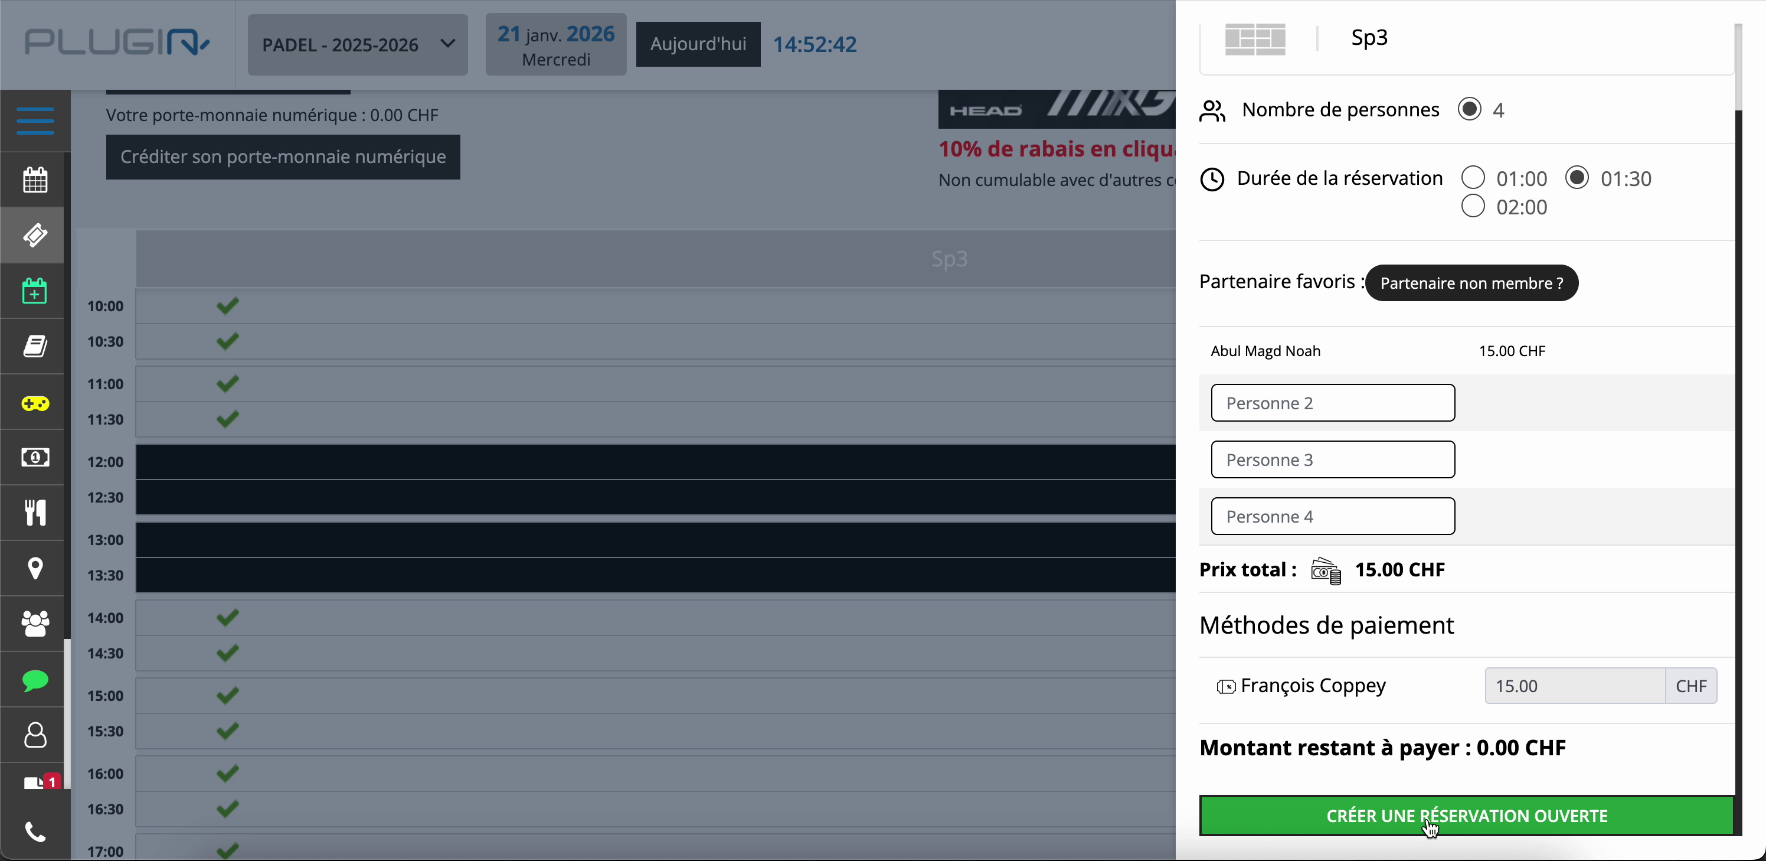Click the 15:00 available slot checkmark
This screenshot has height=861, width=1766.
[228, 695]
